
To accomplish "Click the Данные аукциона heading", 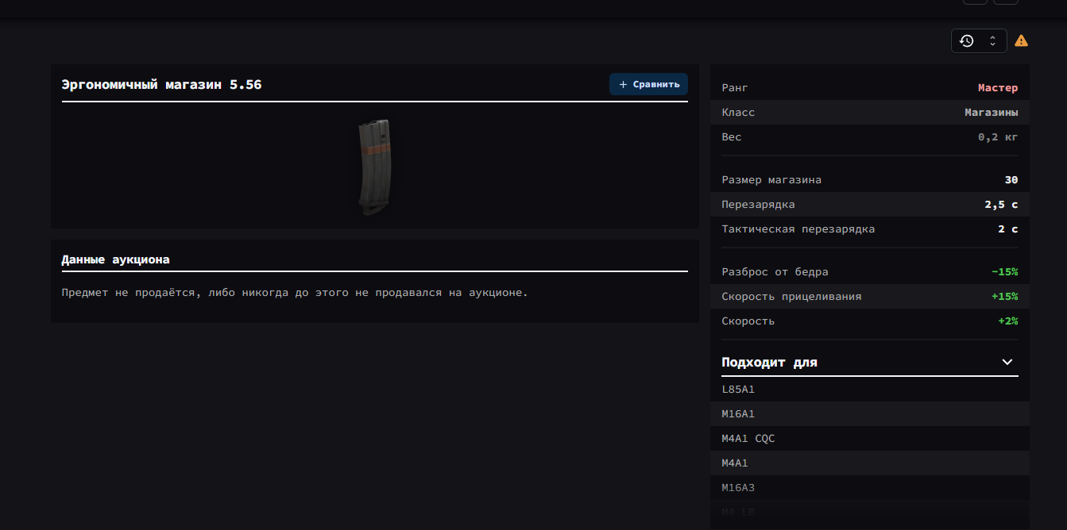I will pos(116,259).
